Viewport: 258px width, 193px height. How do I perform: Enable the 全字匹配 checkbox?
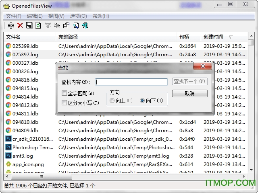tap(64, 93)
